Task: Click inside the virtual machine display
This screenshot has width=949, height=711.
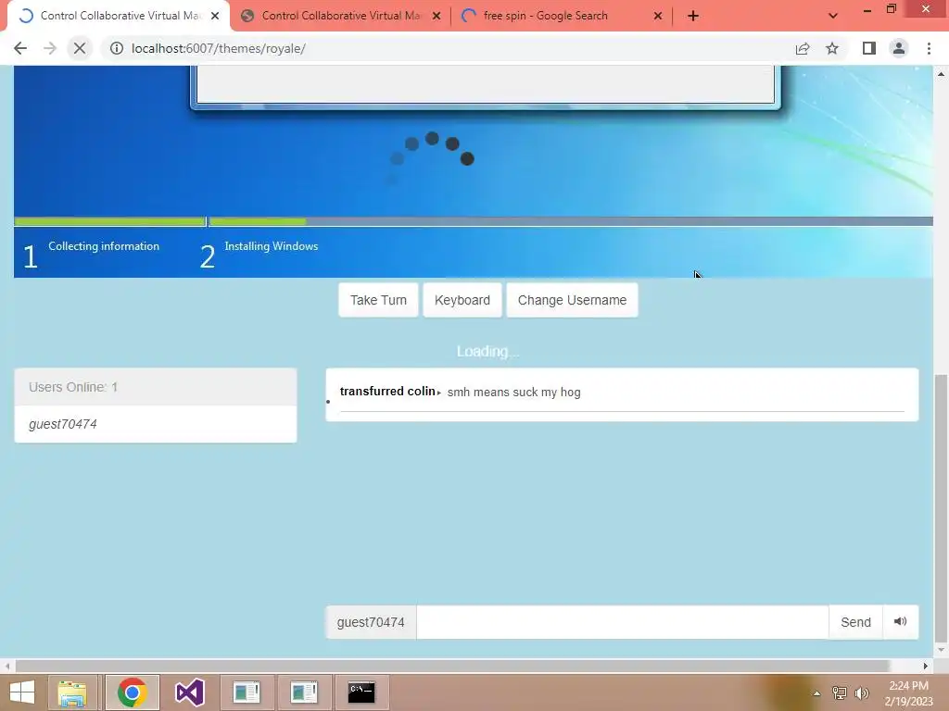Action: point(474,171)
